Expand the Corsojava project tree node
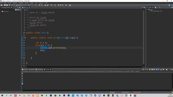The image size is (173, 97). [1, 11]
